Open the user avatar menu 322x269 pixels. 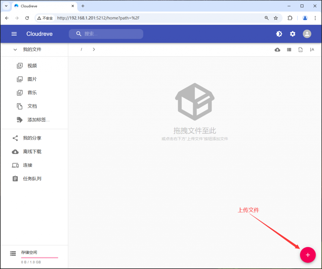pyautogui.click(x=307, y=34)
